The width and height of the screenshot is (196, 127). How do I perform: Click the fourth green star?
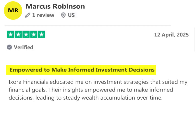pyautogui.click(x=34, y=34)
